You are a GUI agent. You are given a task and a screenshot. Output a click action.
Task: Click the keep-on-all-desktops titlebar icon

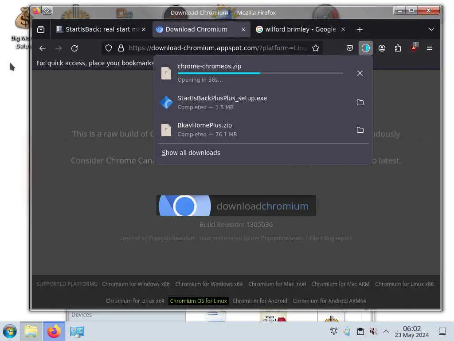click(x=47, y=11)
